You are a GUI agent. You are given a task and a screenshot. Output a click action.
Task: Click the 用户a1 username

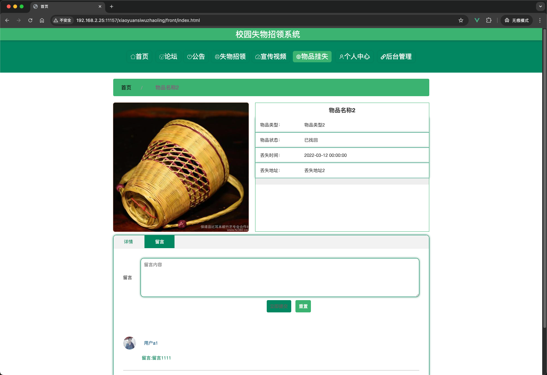click(x=151, y=343)
